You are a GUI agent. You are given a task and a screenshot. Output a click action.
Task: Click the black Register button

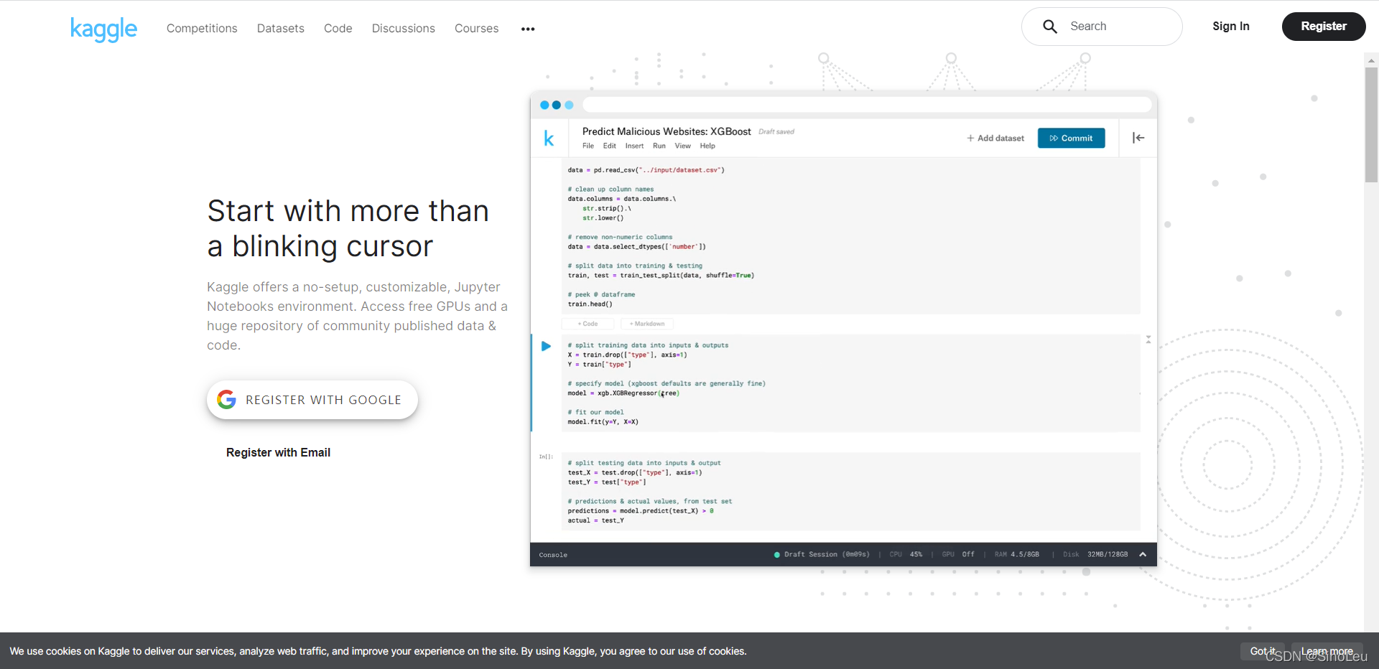pos(1324,27)
